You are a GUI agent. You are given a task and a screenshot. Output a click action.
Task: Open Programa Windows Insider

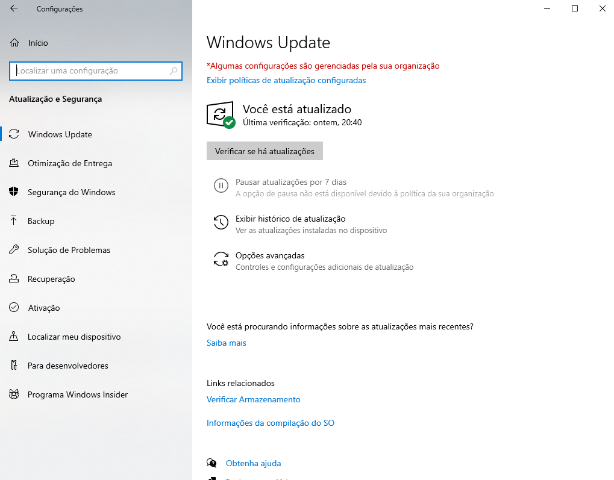pyautogui.click(x=96, y=394)
